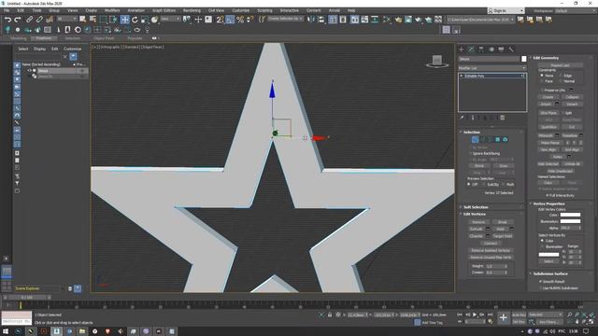598x336 pixels.
Task: Open the Align tool
Action: [321, 20]
